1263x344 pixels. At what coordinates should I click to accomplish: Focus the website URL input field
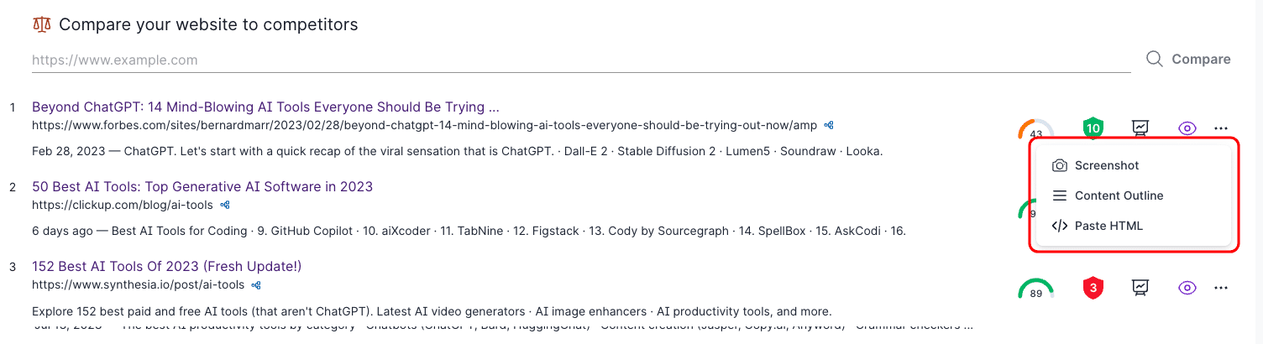click(581, 60)
